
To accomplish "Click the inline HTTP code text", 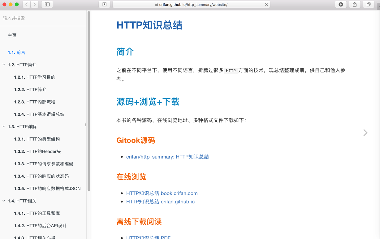I will pos(231,71).
